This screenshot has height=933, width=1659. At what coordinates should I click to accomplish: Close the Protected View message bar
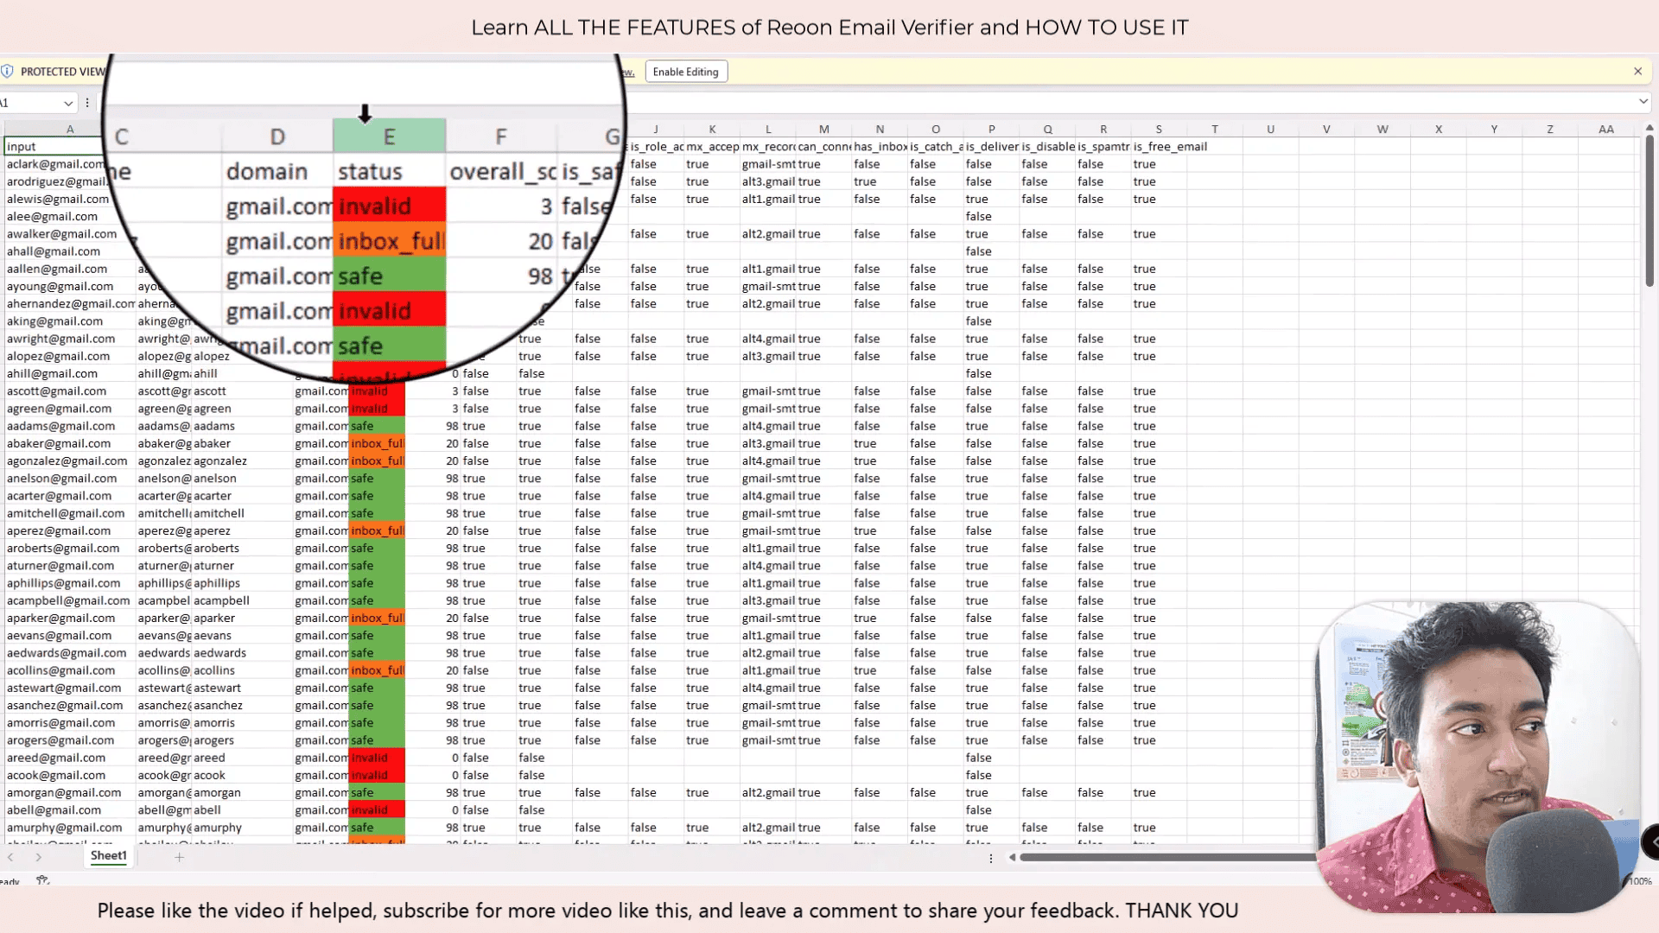pos(1637,72)
